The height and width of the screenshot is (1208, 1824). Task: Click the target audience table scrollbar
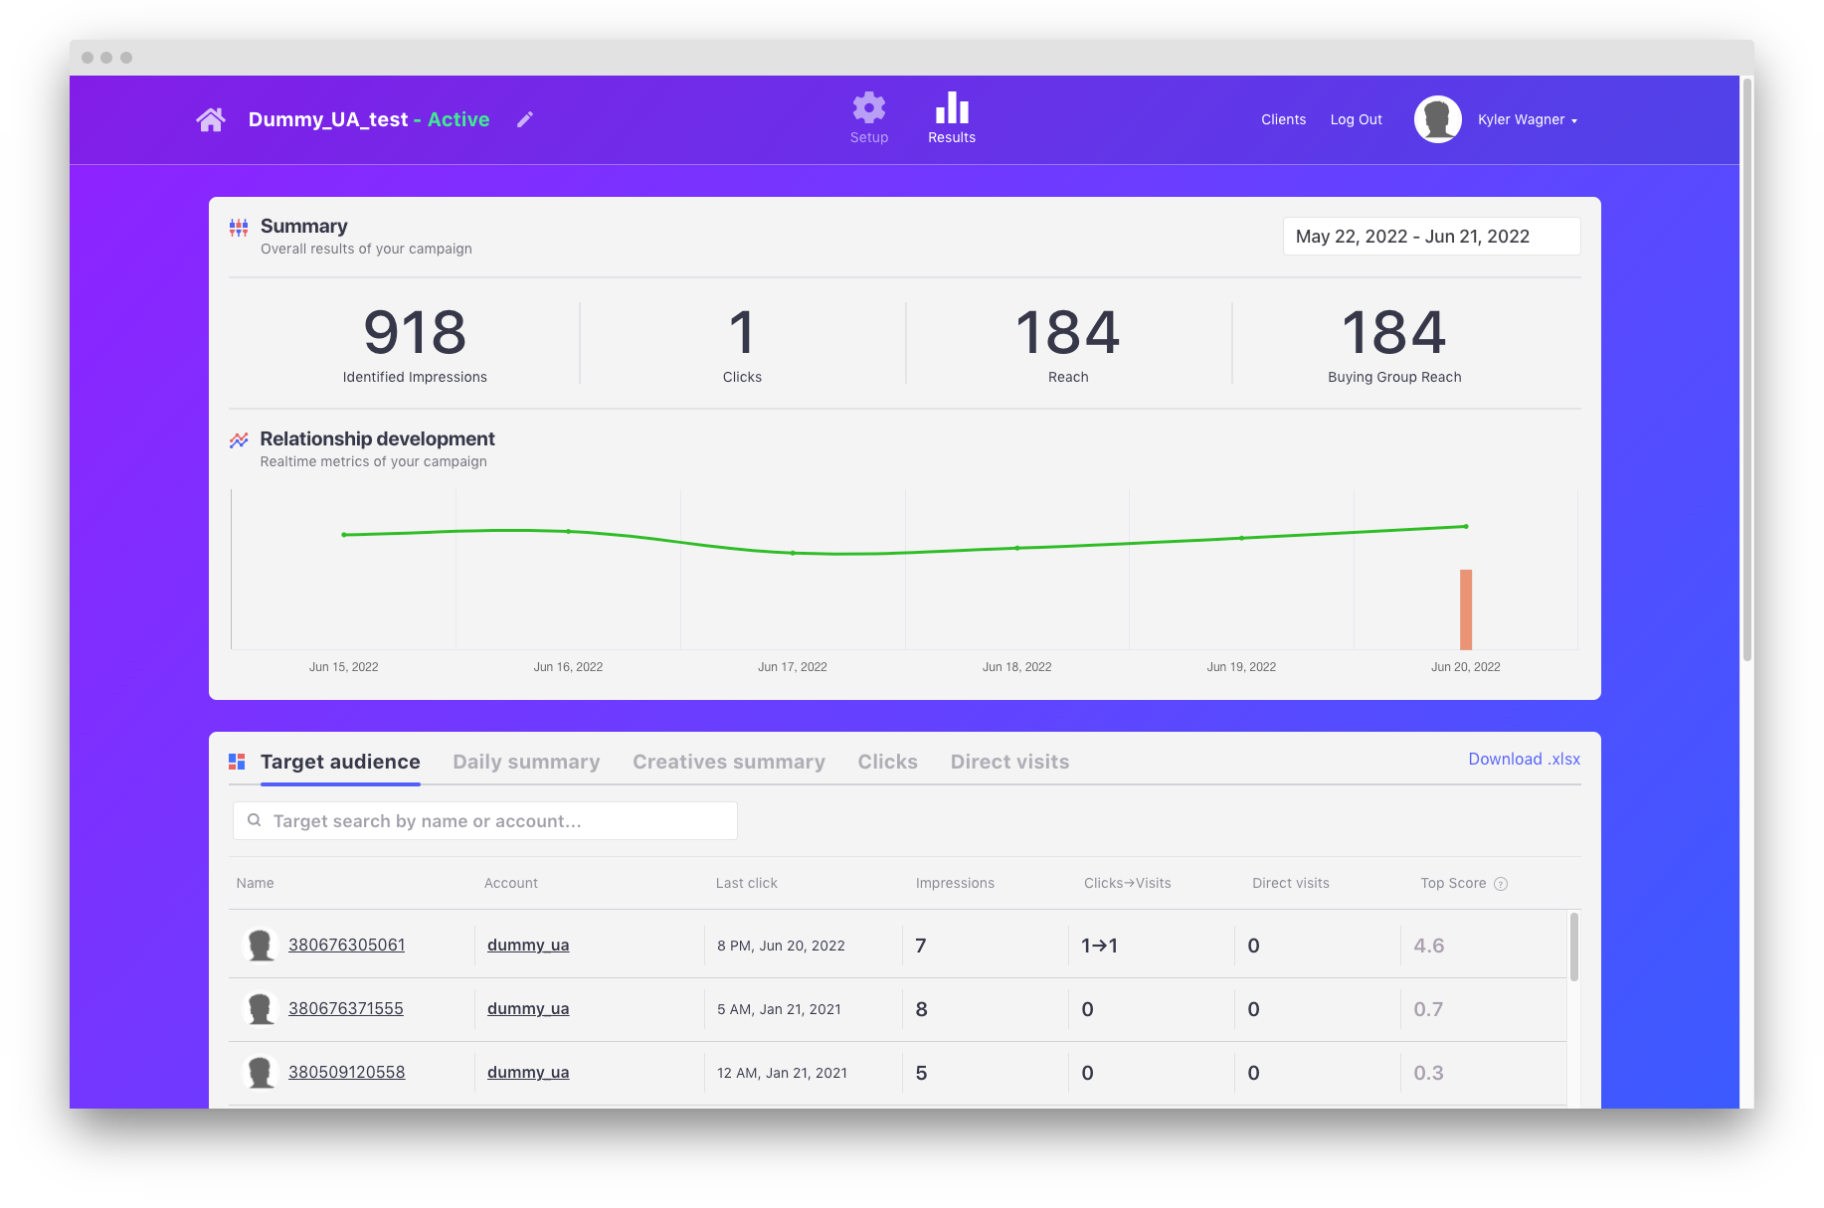click(1573, 947)
